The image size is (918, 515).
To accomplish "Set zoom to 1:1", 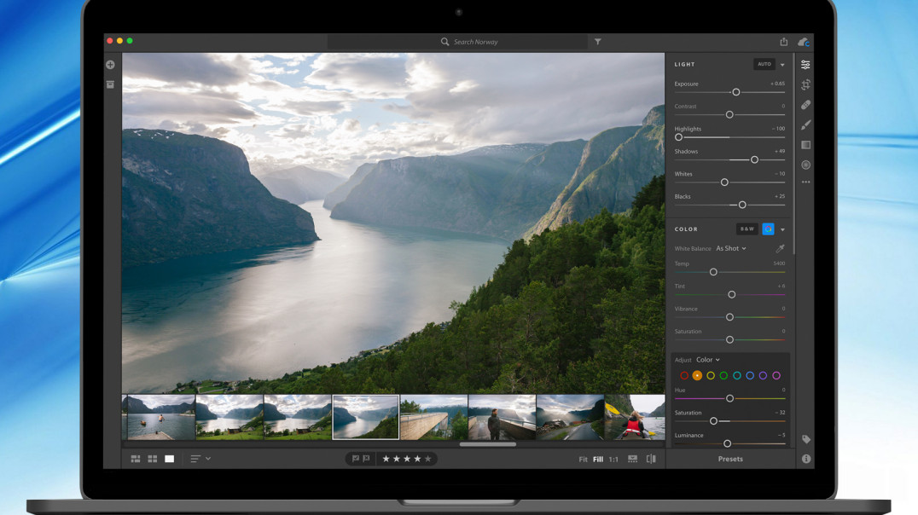I will [613, 460].
